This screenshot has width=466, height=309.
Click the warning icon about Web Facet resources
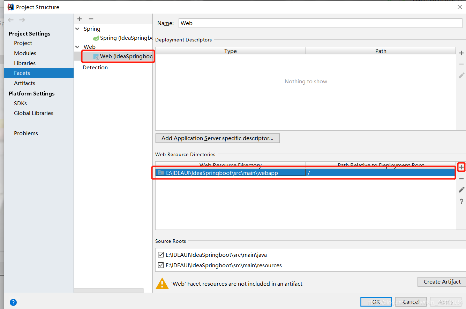tap(162, 283)
